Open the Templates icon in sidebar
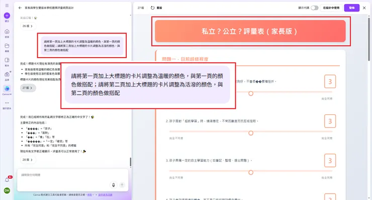 pos(7,60)
